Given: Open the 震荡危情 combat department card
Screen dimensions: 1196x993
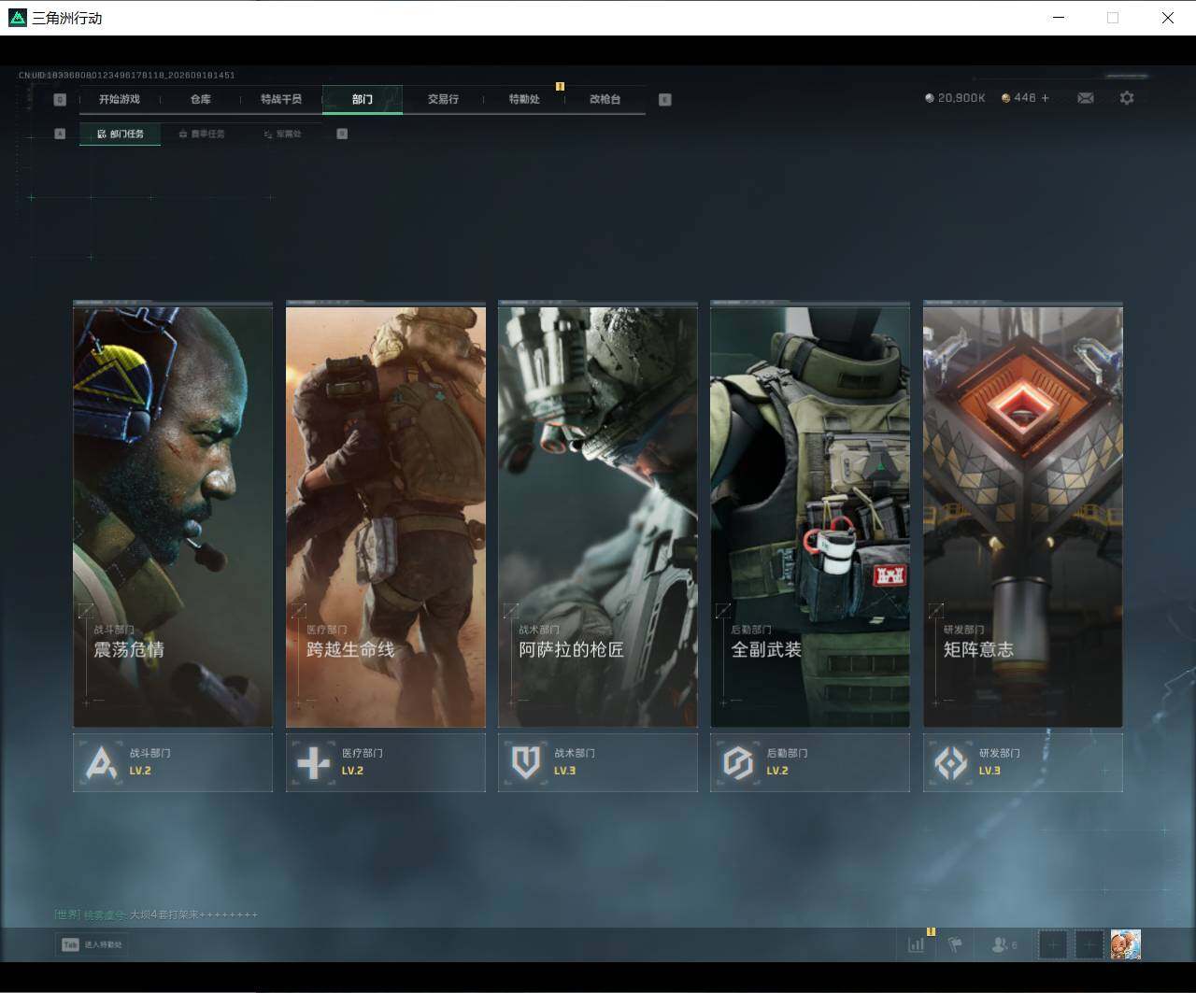Looking at the screenshot, I should coord(173,515).
